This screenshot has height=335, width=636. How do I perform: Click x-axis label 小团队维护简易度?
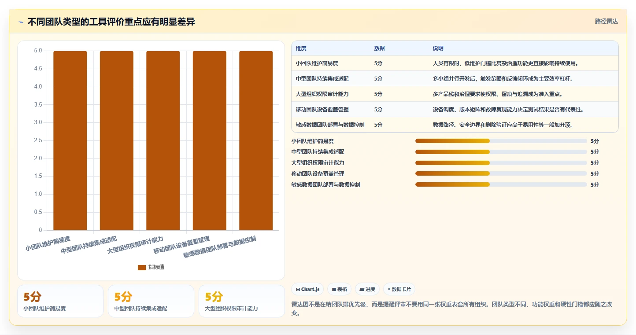[48, 243]
